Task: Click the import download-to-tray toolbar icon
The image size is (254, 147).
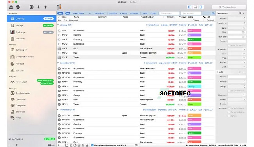Action: [x=11, y=7]
